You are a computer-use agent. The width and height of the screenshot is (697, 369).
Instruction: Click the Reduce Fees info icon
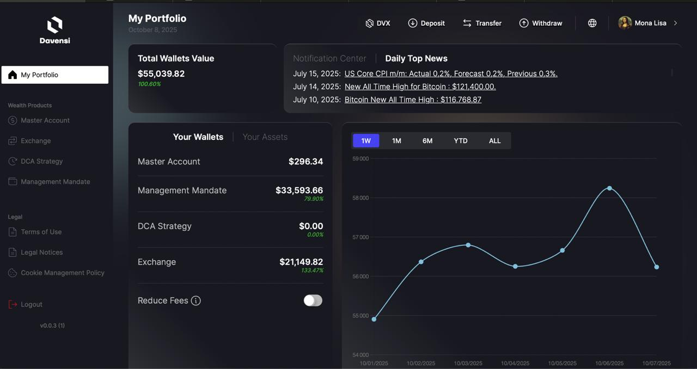click(196, 300)
